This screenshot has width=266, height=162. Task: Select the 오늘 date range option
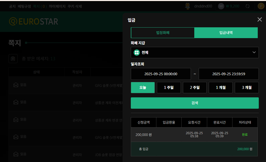[x=143, y=88]
